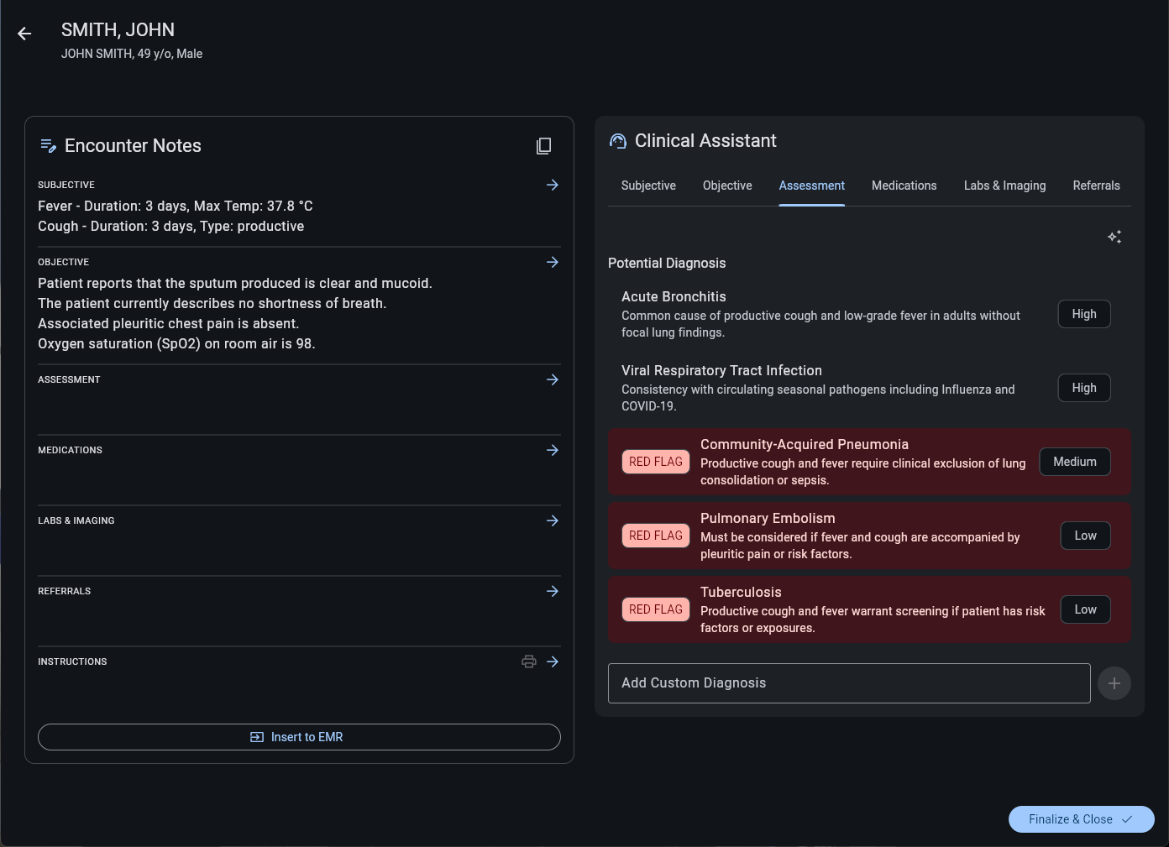The height and width of the screenshot is (847, 1169).
Task: Print instructions using the printer icon
Action: coord(529,661)
